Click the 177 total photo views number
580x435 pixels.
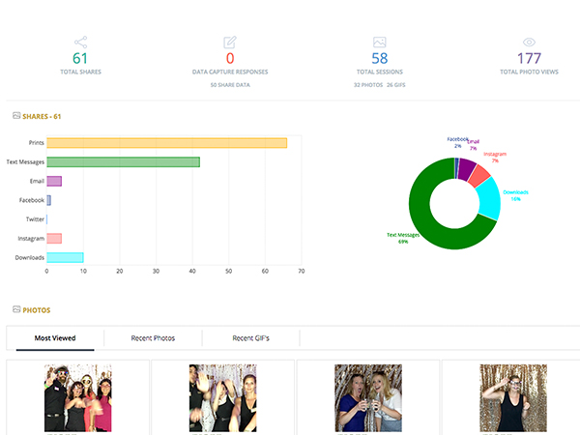coord(529,58)
